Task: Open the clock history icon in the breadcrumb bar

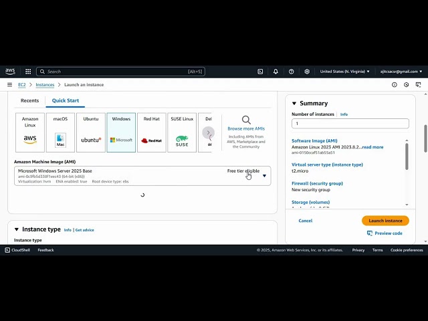Action: coord(406,85)
